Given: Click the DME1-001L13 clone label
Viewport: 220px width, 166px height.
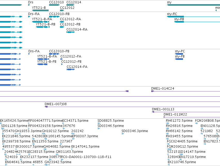Looking at the screenshot, I should tap(163, 109).
